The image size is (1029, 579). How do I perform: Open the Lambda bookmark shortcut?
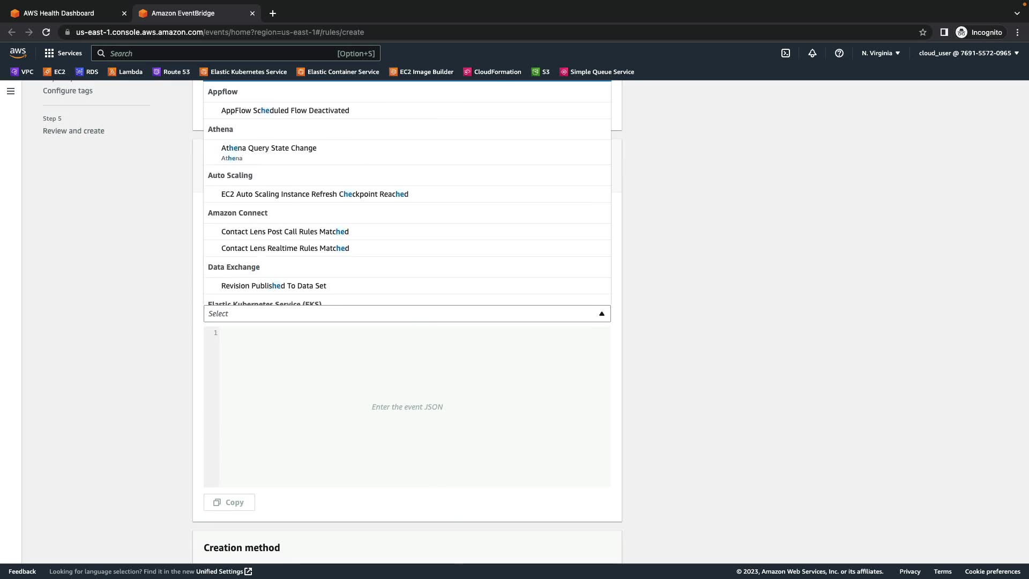(x=125, y=72)
